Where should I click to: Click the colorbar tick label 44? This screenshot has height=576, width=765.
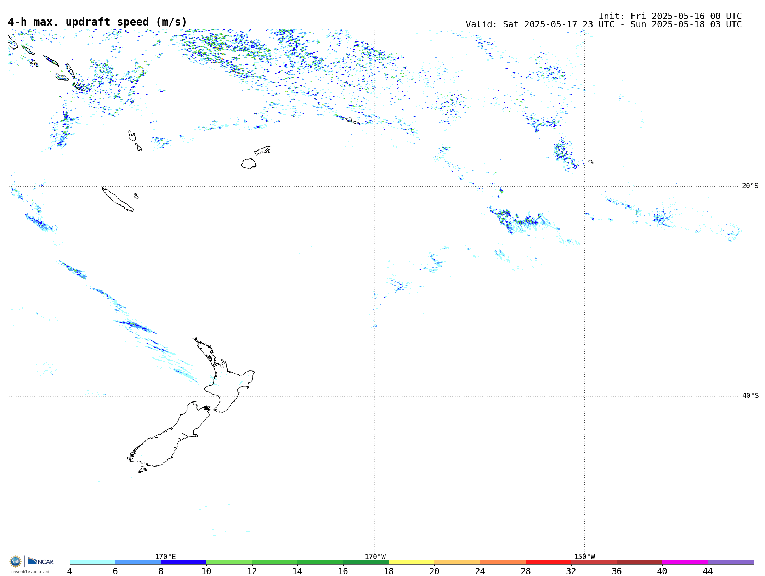click(708, 571)
